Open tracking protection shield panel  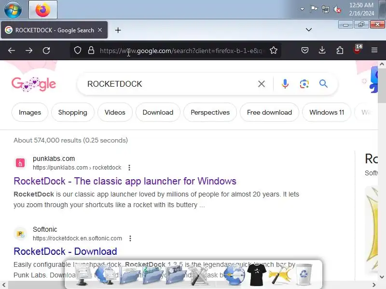[x=78, y=51]
